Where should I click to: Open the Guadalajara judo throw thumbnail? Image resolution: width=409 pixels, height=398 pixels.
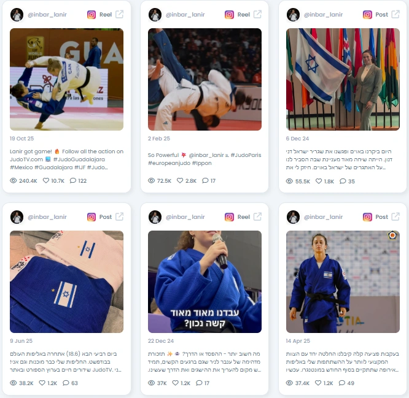pyautogui.click(x=66, y=80)
